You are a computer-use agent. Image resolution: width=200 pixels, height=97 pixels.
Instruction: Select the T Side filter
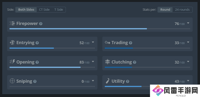tap(59, 10)
